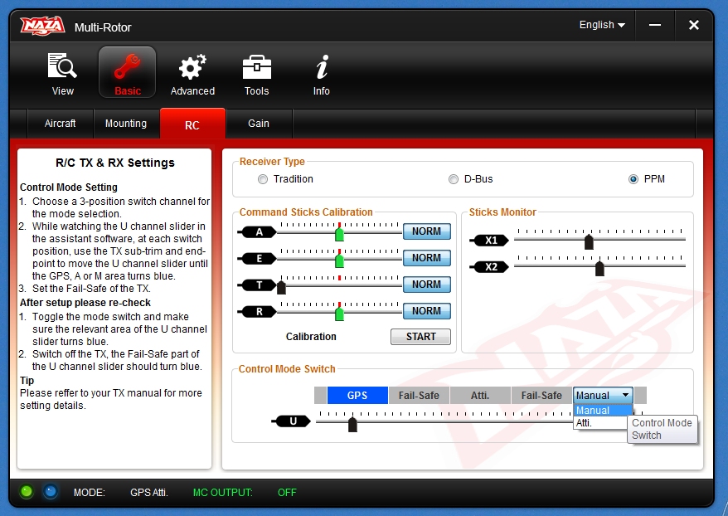Click the blue status LED indicator

[x=50, y=491]
